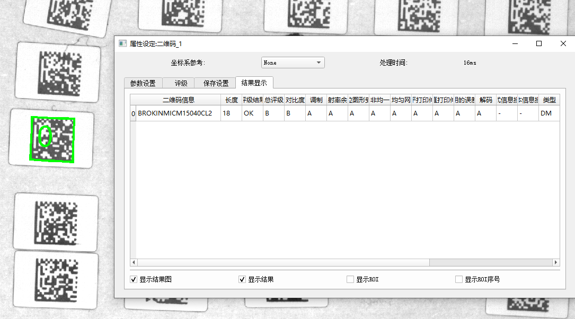This screenshot has width=575, height=319.
Task: Click the 类型 column header
Action: click(549, 100)
